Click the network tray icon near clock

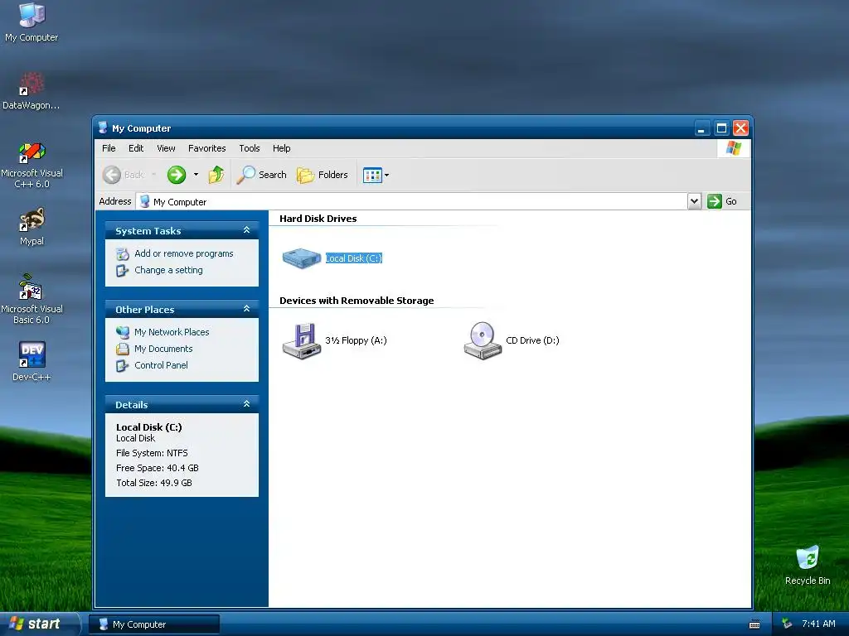(x=787, y=624)
